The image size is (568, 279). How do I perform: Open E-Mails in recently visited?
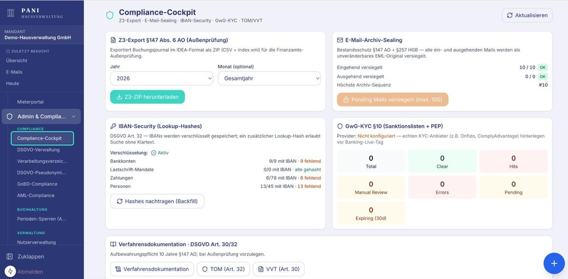[14, 72]
